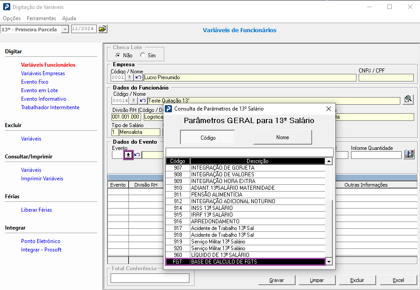Click the Excel export button
This screenshot has width=420, height=290.
pyautogui.click(x=399, y=280)
